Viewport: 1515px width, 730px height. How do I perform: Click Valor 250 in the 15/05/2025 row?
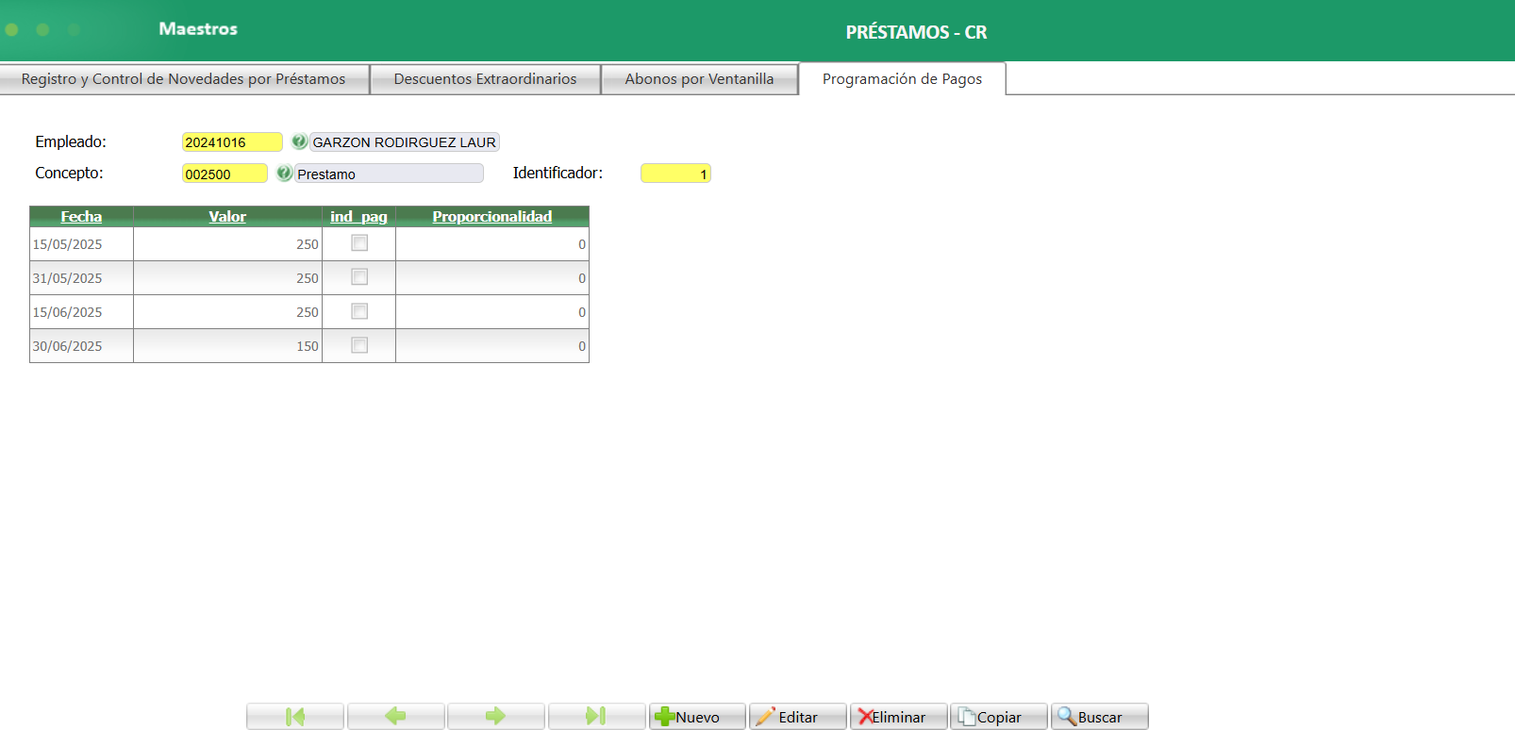coord(227,244)
